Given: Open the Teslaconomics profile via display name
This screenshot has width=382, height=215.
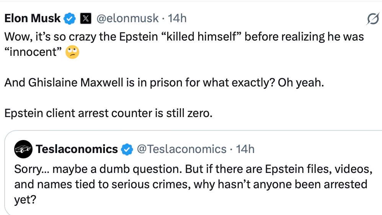Looking at the screenshot, I should pos(77,149).
